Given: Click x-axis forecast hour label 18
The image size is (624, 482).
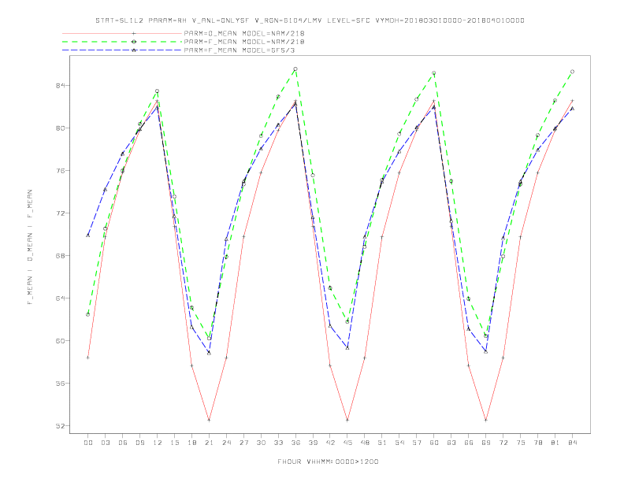Looking at the screenshot, I should pyautogui.click(x=191, y=443).
